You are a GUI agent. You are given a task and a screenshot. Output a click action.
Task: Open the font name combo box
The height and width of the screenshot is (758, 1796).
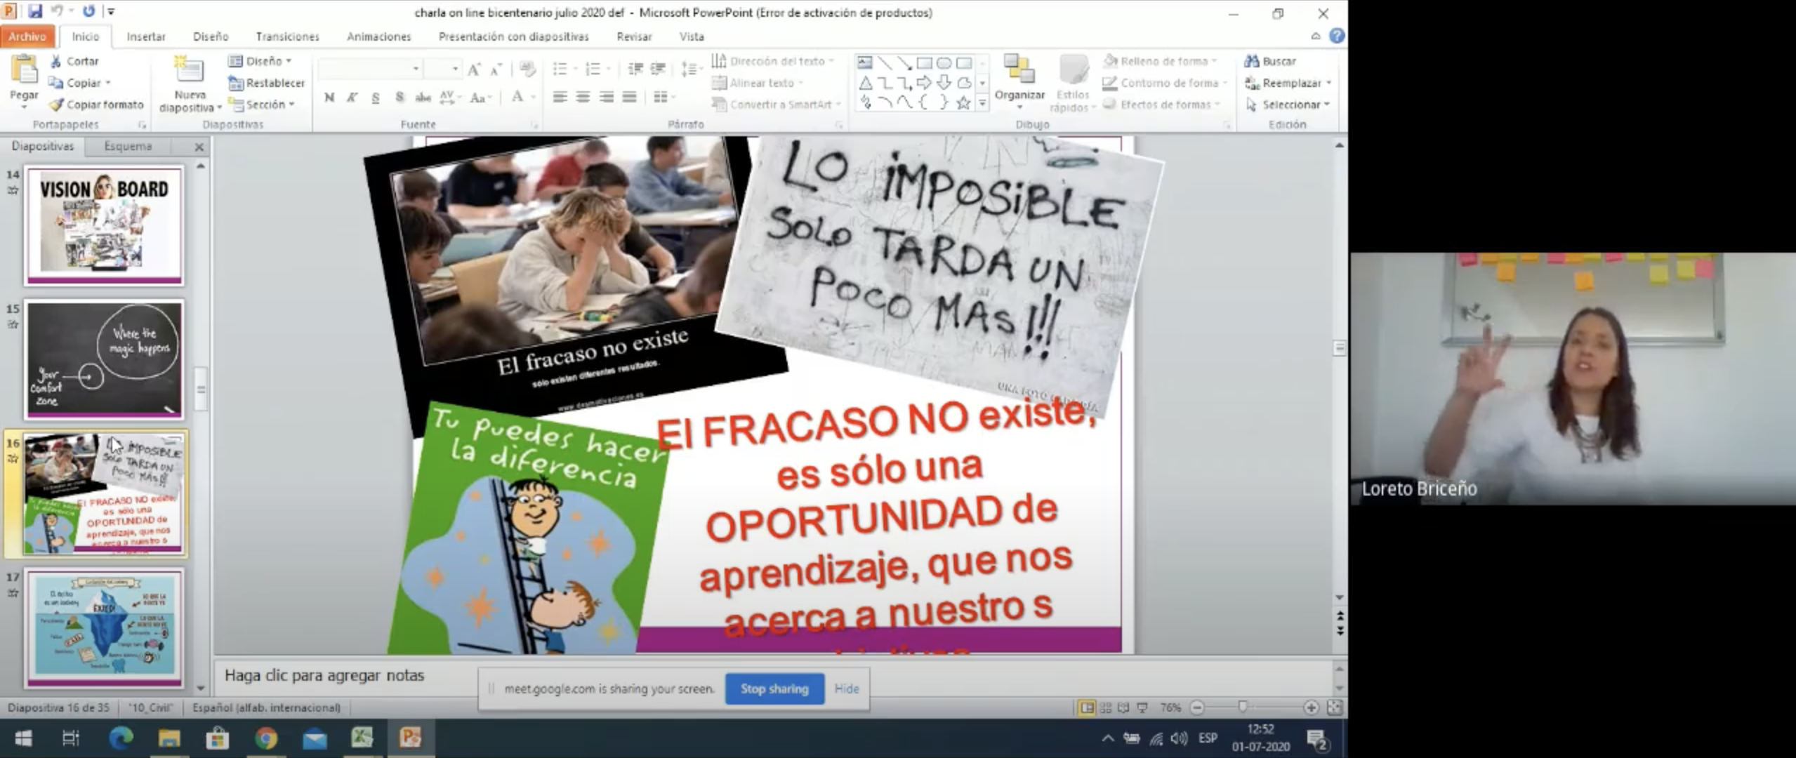click(x=369, y=69)
